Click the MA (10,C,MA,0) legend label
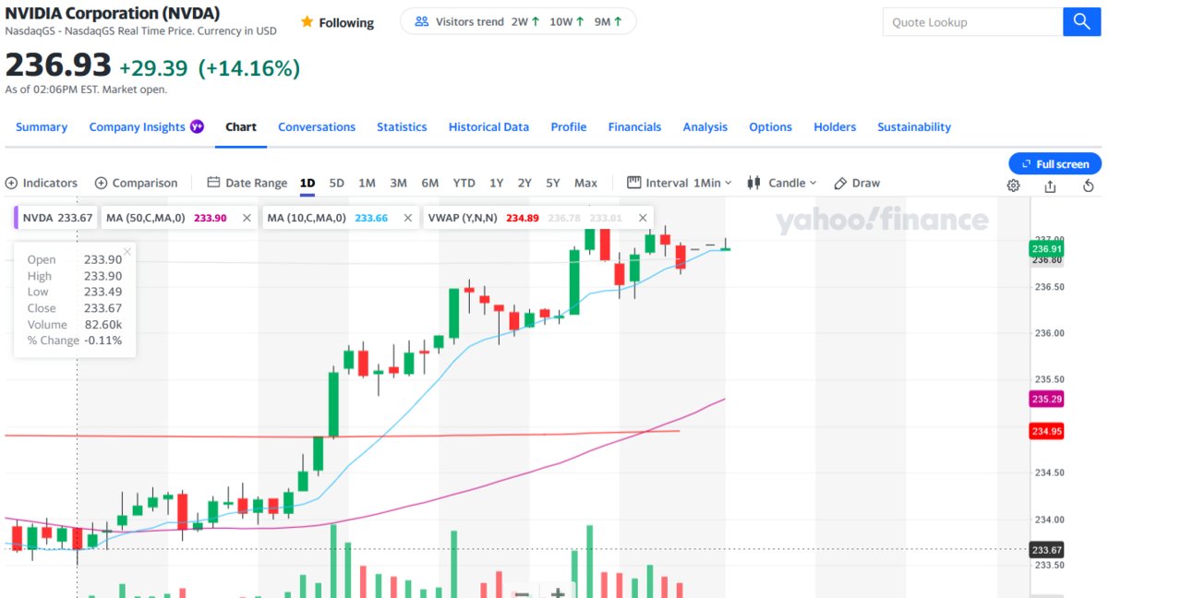The image size is (1181, 598). coord(307,218)
